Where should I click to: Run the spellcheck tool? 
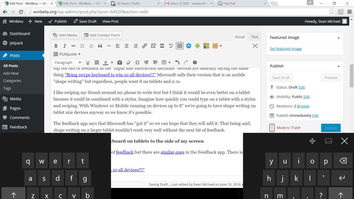pyautogui.click(x=171, y=46)
